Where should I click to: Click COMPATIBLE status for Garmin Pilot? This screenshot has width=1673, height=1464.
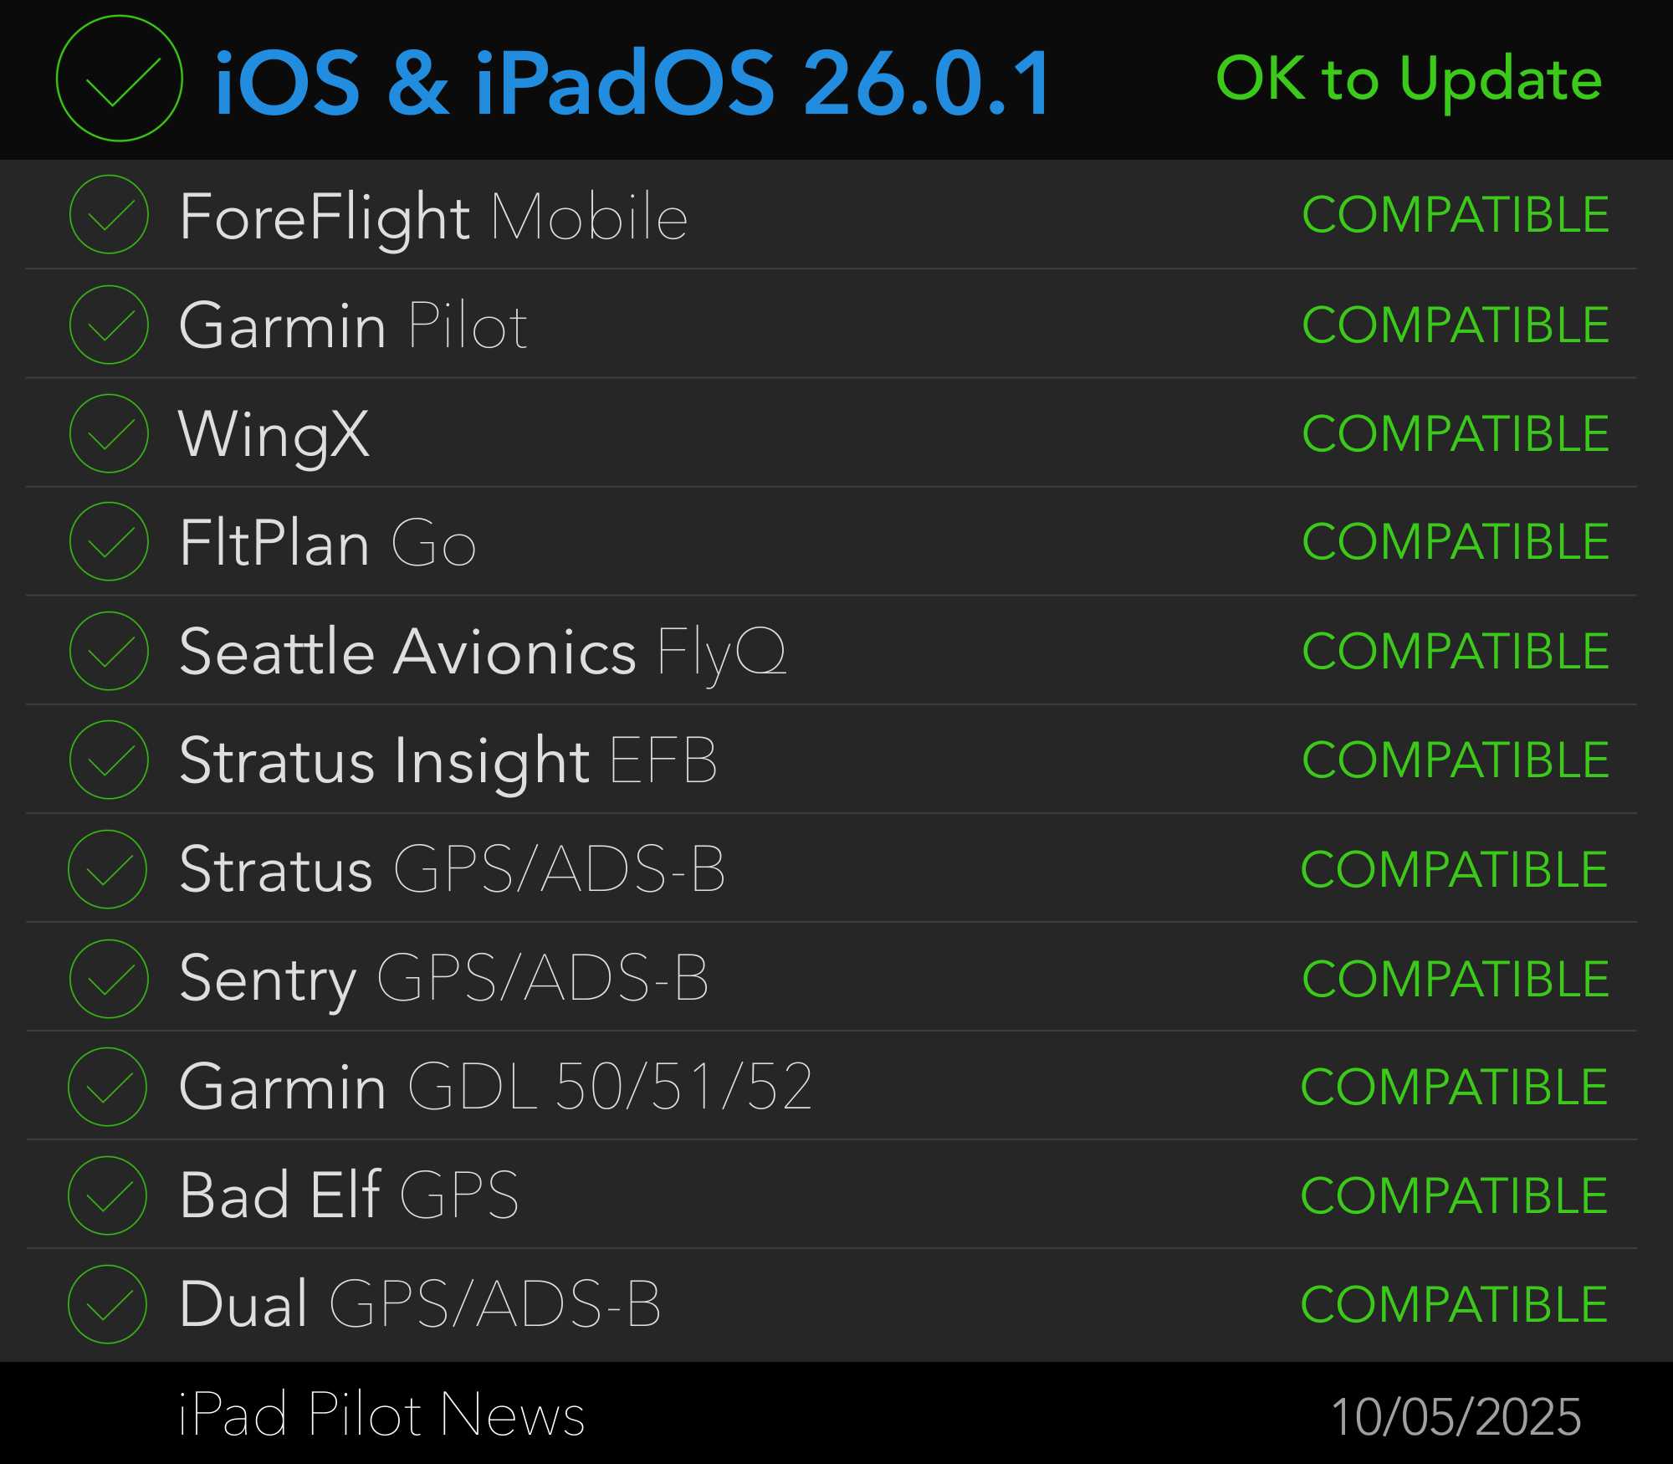[1456, 325]
